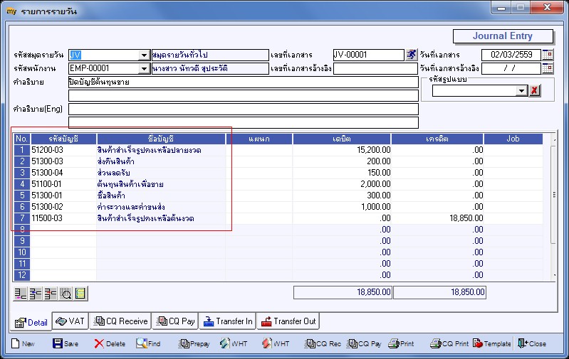
Task: Click the Template button
Action: click(492, 343)
